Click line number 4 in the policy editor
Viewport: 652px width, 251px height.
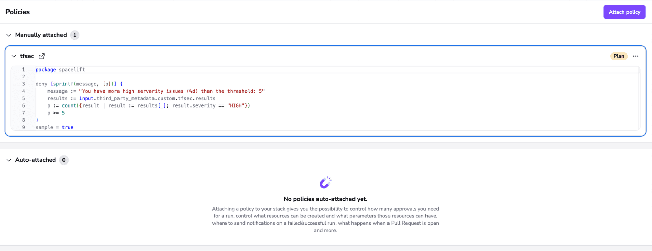click(23, 91)
